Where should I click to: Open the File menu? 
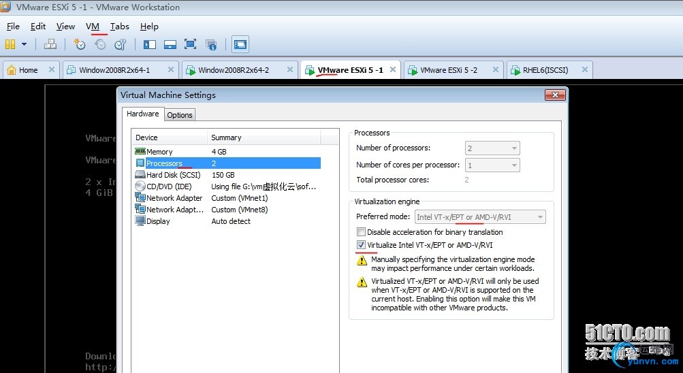(x=13, y=27)
